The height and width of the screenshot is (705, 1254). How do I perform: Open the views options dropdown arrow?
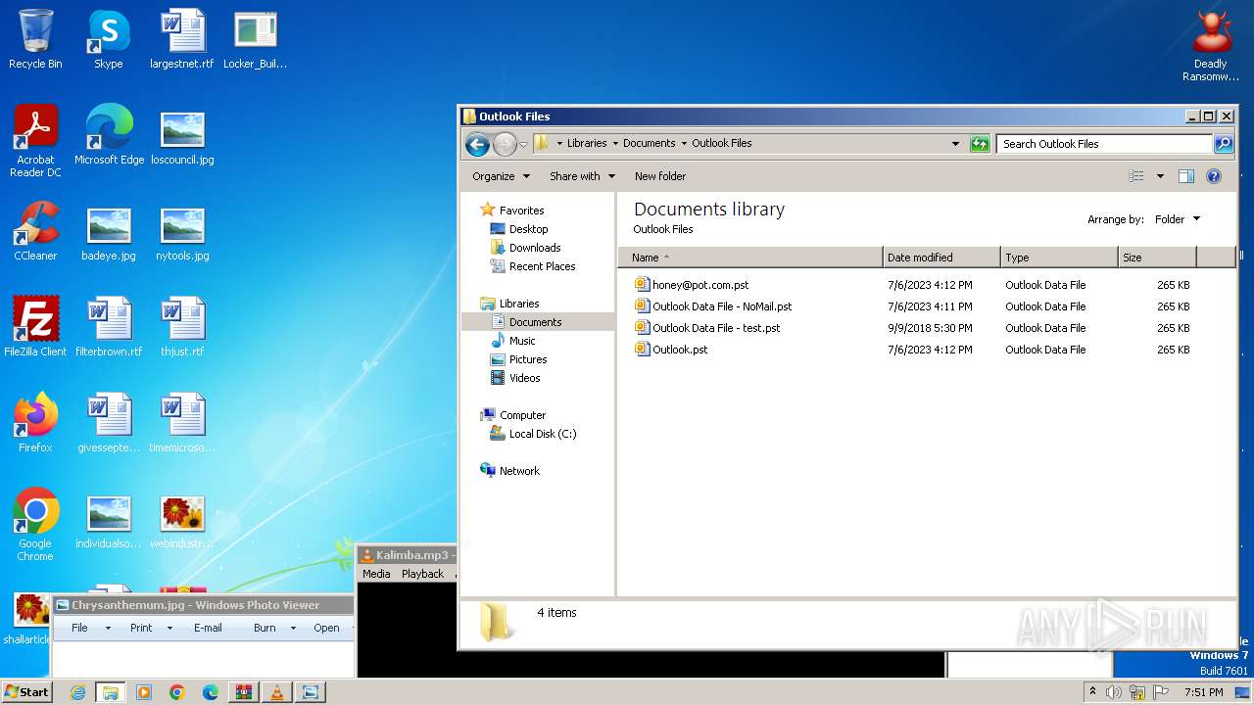(1160, 176)
